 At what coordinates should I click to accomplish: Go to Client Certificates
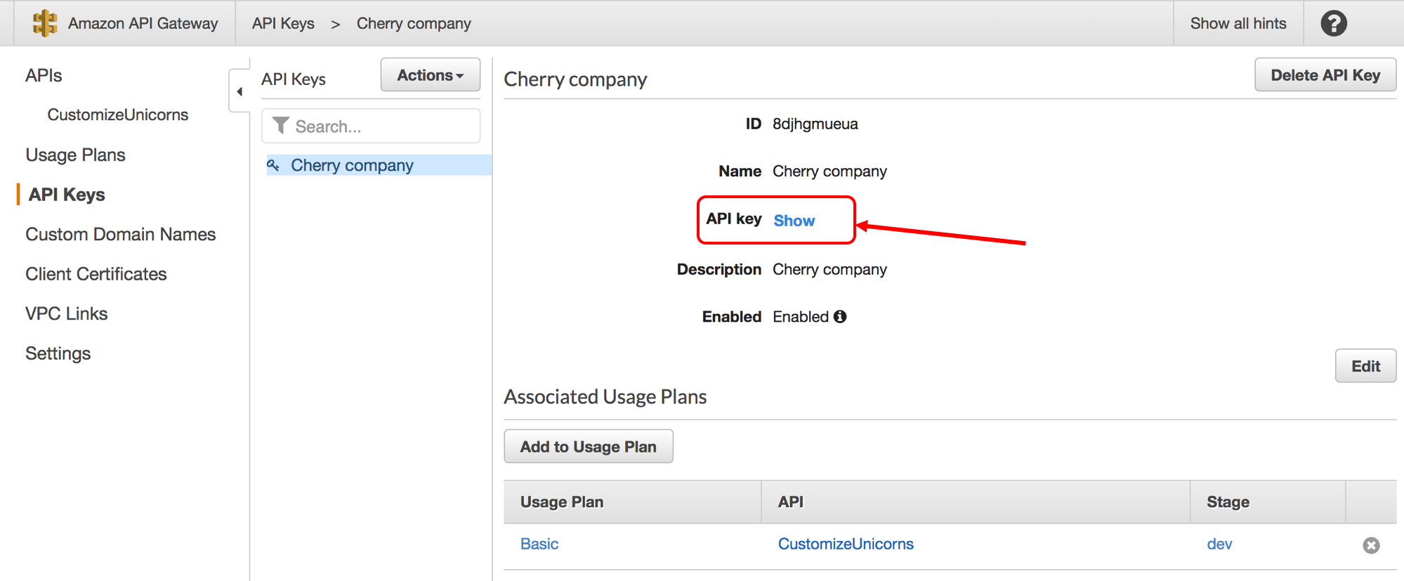[x=96, y=274]
